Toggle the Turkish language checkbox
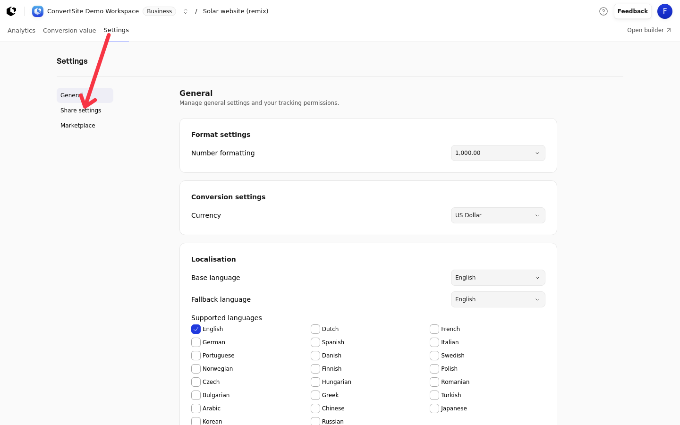The image size is (680, 425). click(x=434, y=395)
